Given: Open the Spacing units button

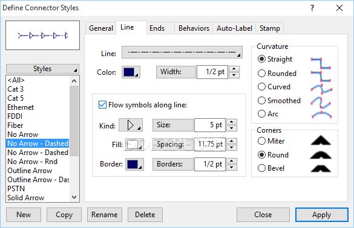Looking at the screenshot, I should (x=173, y=144).
